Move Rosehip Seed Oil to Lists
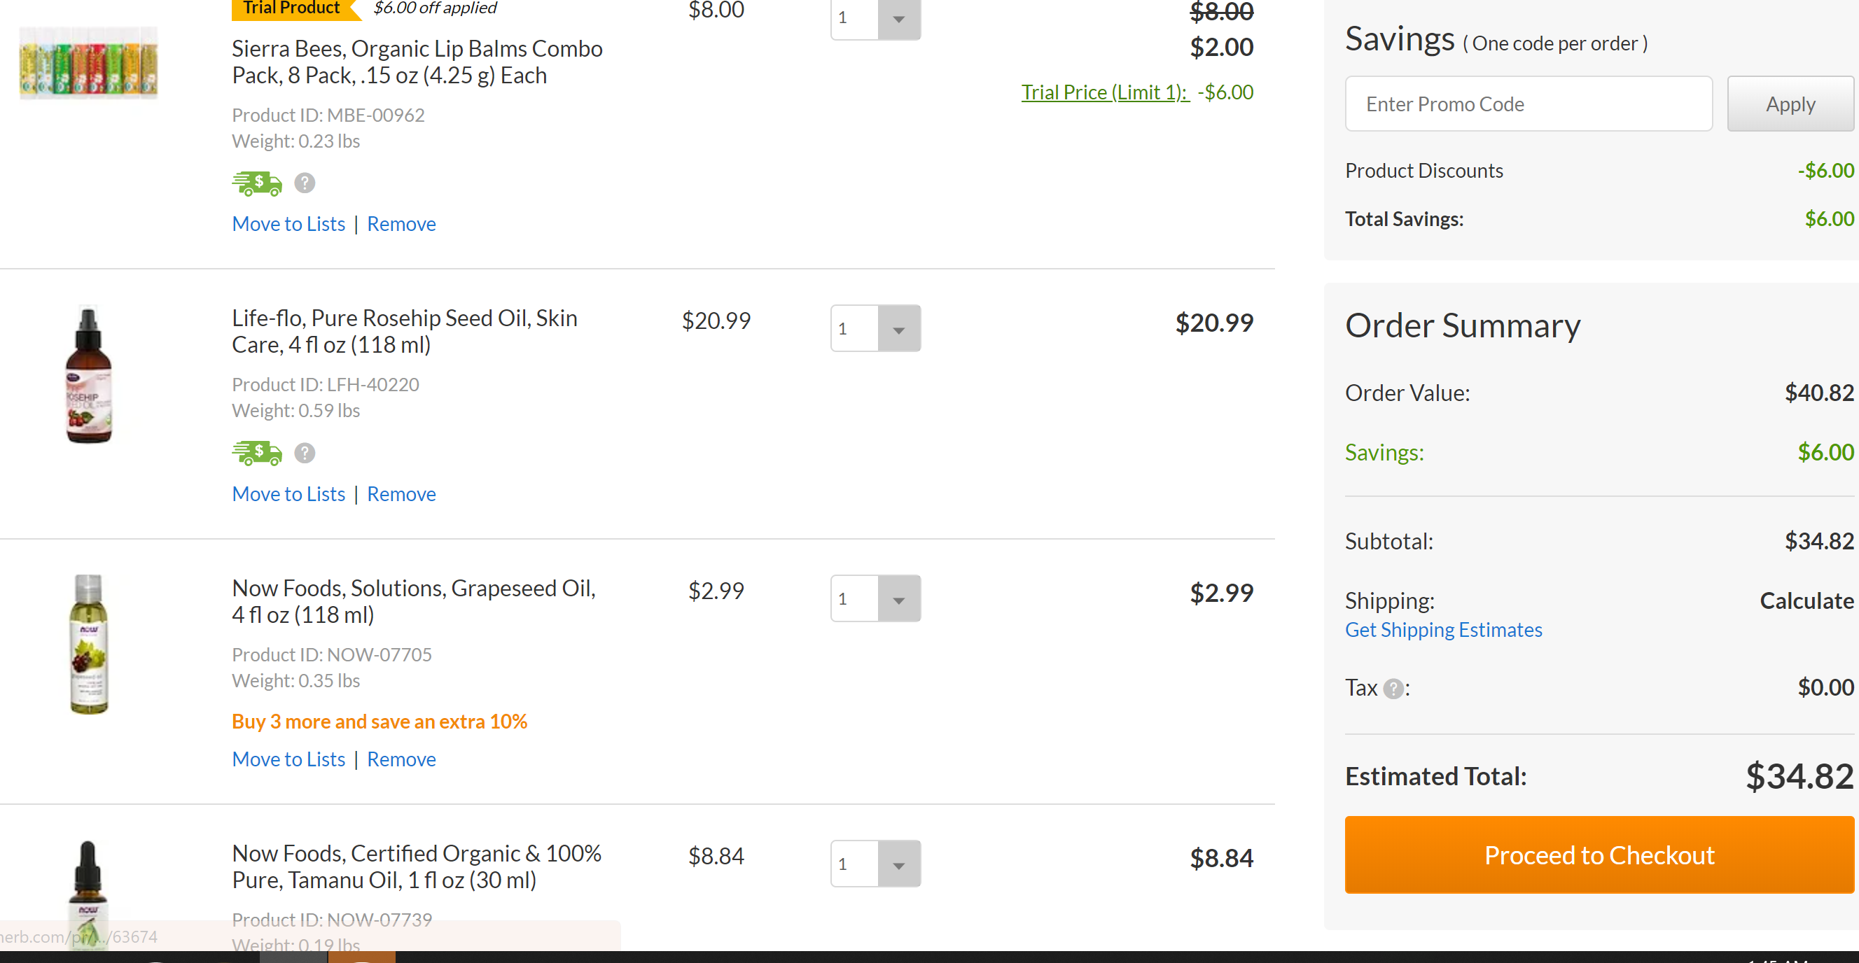 pos(288,494)
